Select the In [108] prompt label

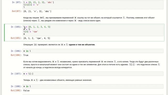[16, 86]
